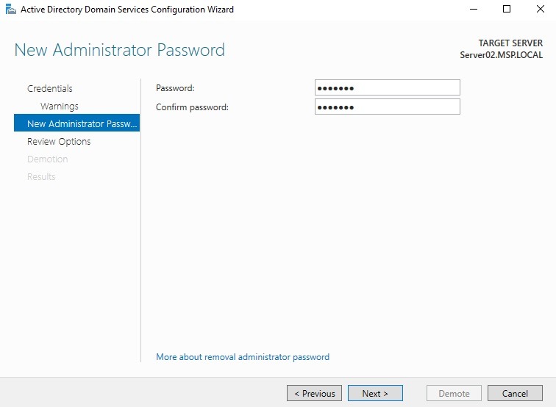The image size is (556, 407).
Task: Click into the Confirm password field
Action: (x=387, y=107)
